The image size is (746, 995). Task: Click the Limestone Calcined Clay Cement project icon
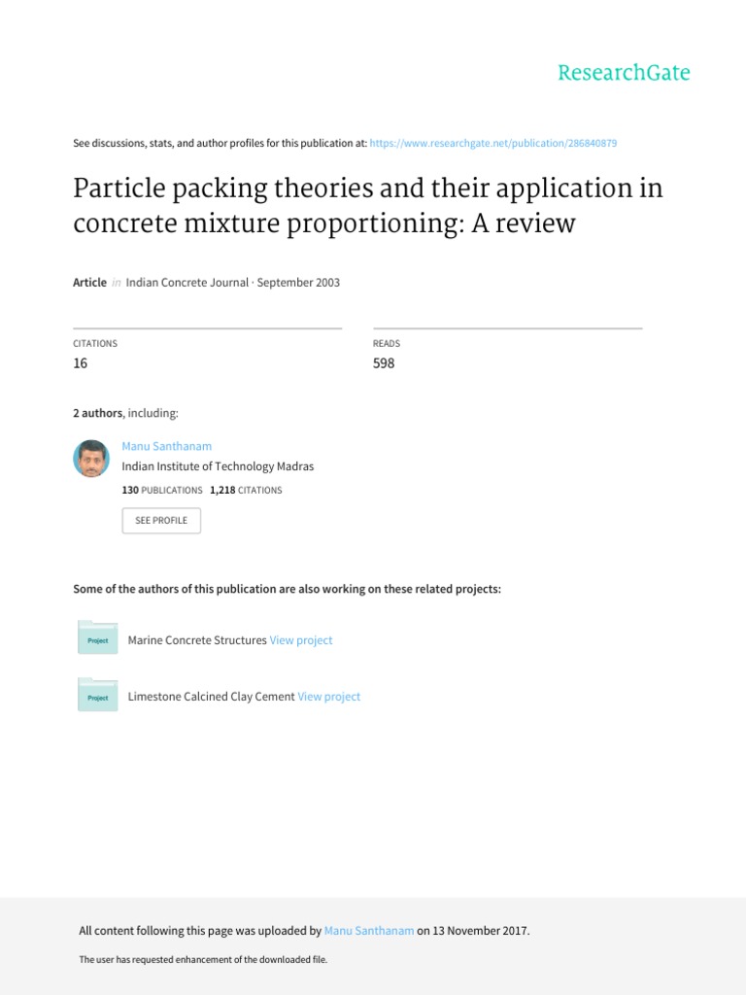(x=97, y=695)
